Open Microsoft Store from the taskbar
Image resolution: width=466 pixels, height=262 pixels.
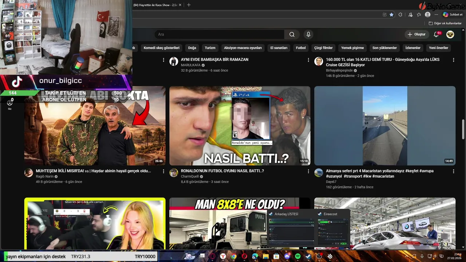point(276,256)
